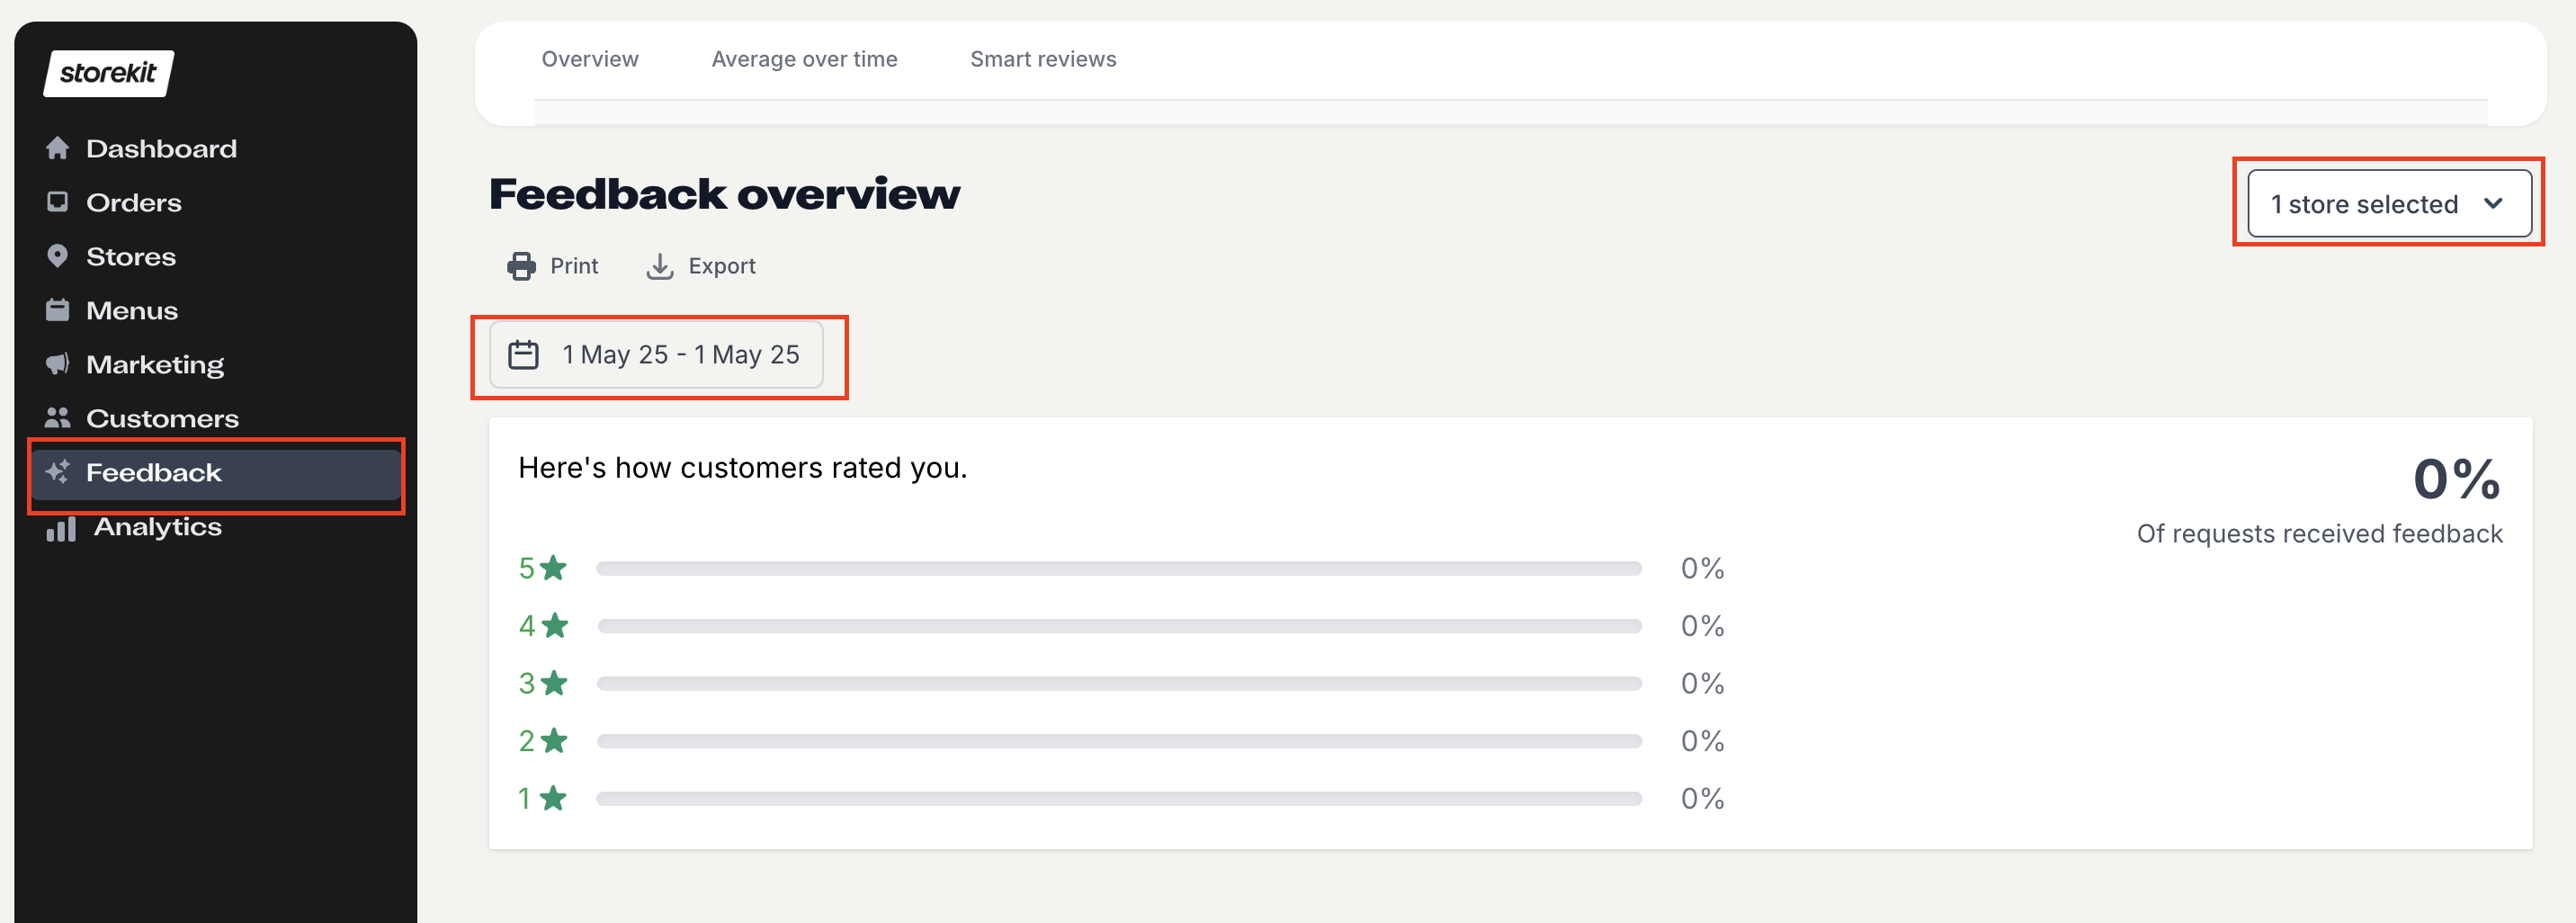Open the 1 May 25 date range picker
The height and width of the screenshot is (923, 2576).
(656, 355)
